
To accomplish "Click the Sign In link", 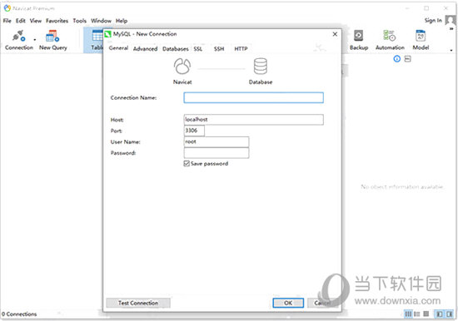I will tap(433, 20).
